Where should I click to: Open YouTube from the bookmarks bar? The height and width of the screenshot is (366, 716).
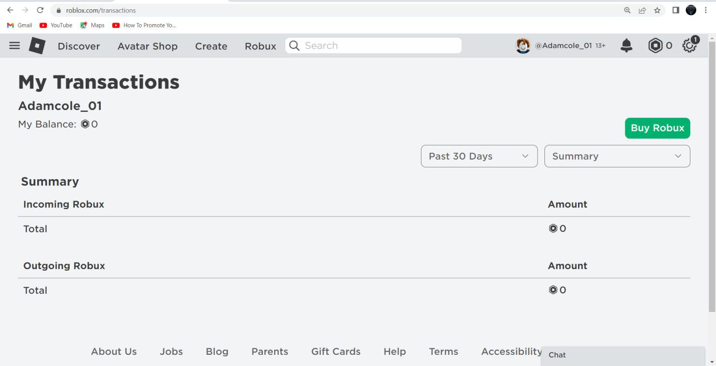click(55, 25)
